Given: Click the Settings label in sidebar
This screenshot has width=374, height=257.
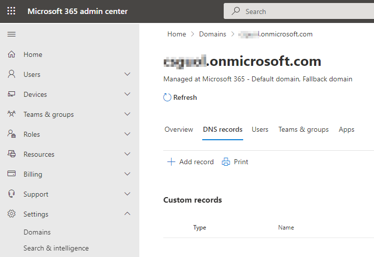Looking at the screenshot, I should [x=36, y=214].
